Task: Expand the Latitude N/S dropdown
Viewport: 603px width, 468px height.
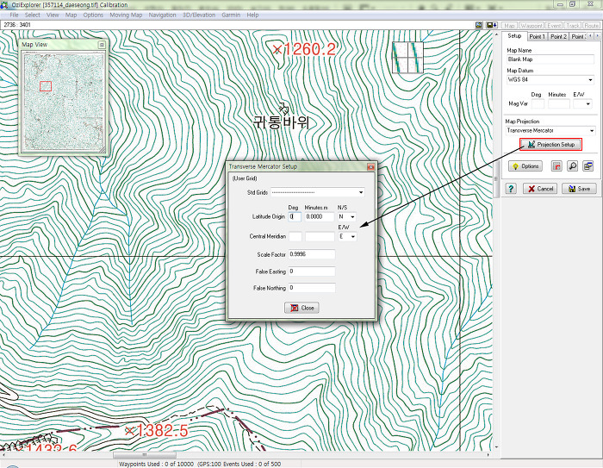Action: 352,217
